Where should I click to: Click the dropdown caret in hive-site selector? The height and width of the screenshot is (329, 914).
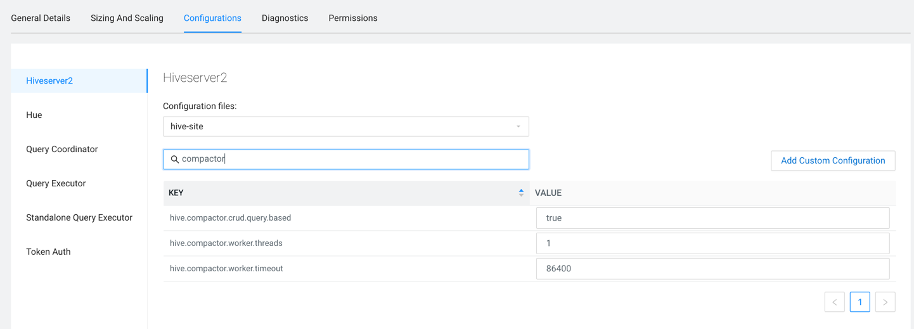point(518,127)
